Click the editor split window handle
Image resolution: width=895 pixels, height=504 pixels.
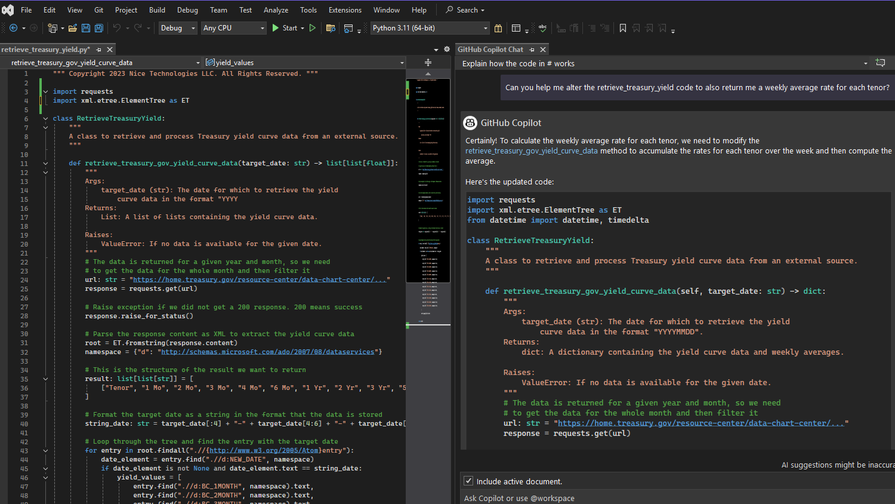[428, 63]
